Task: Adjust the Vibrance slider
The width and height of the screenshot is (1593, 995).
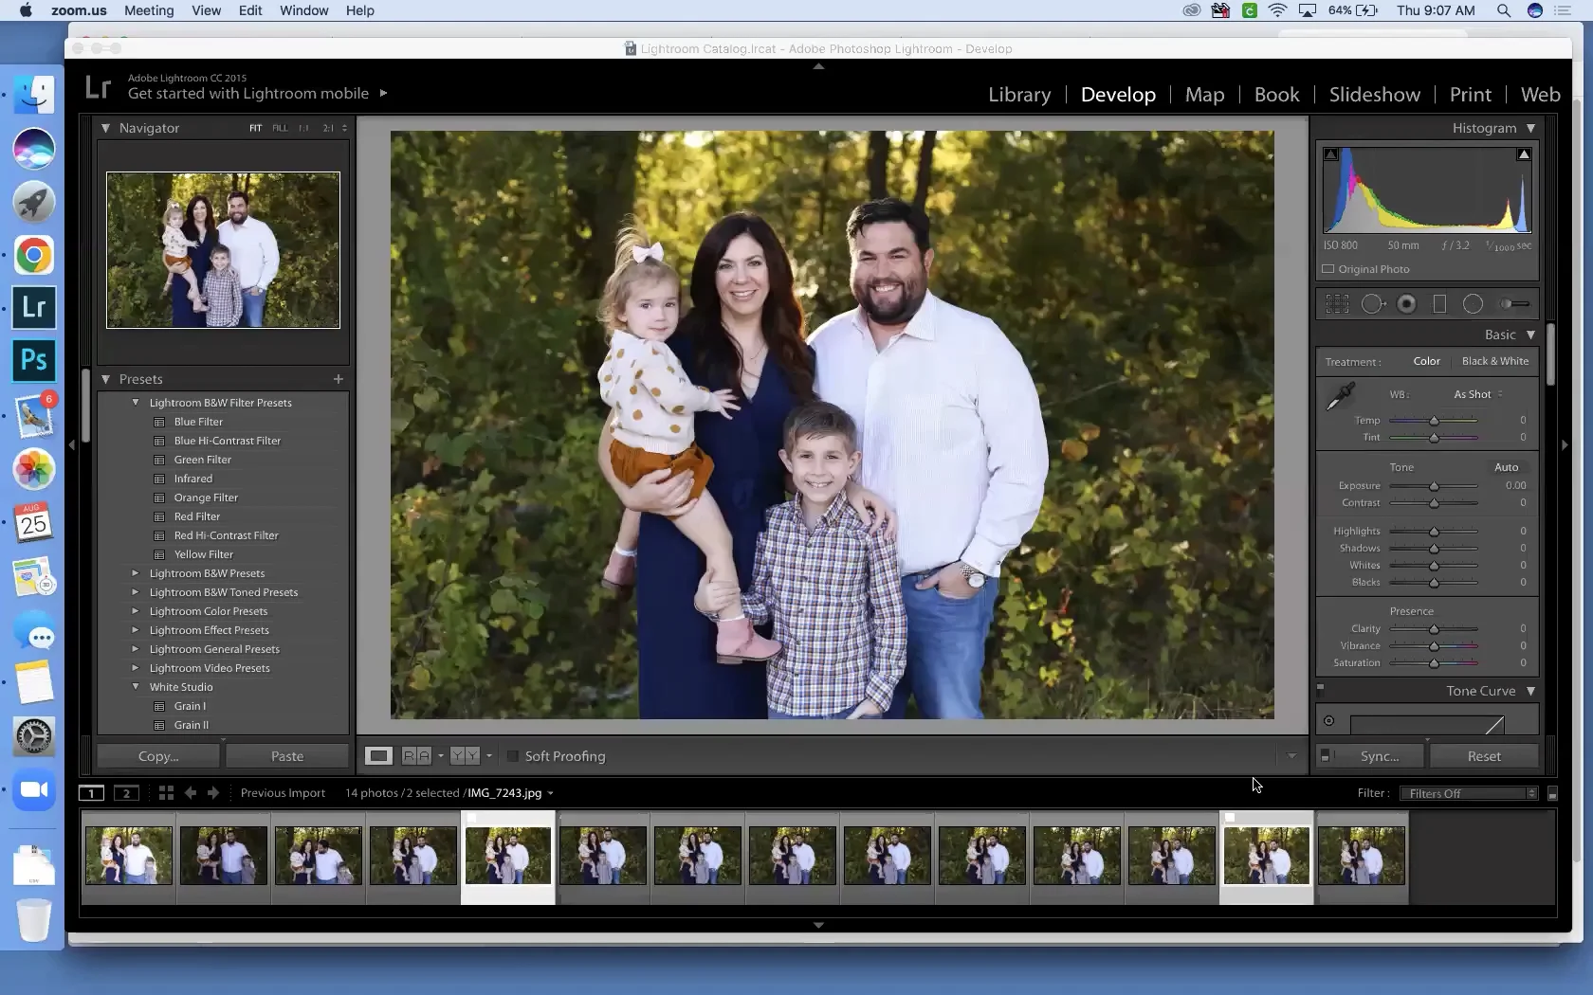Action: [x=1434, y=646]
